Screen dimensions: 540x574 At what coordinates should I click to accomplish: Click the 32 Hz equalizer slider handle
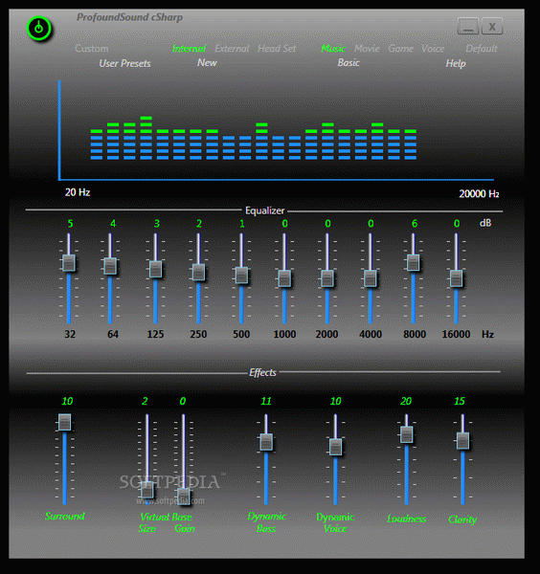pos(69,263)
